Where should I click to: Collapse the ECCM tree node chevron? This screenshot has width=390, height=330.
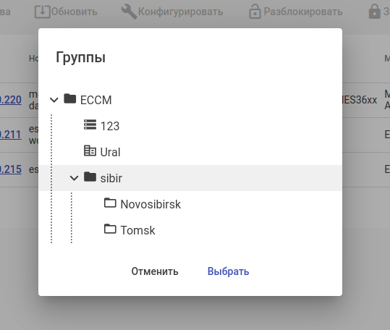[x=54, y=100]
